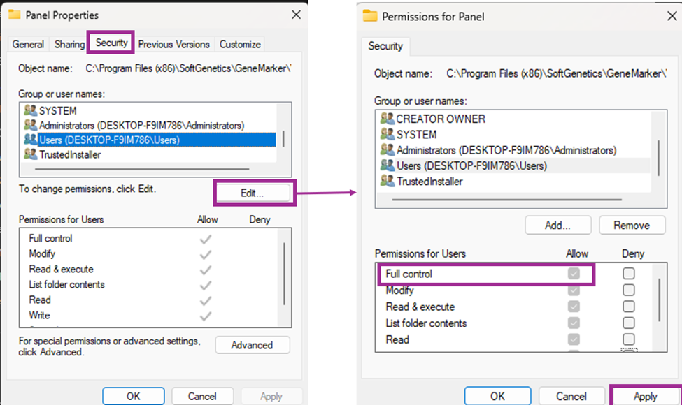Select SYSTEM user icon in Panel Properties list
682x405 pixels.
coord(31,110)
